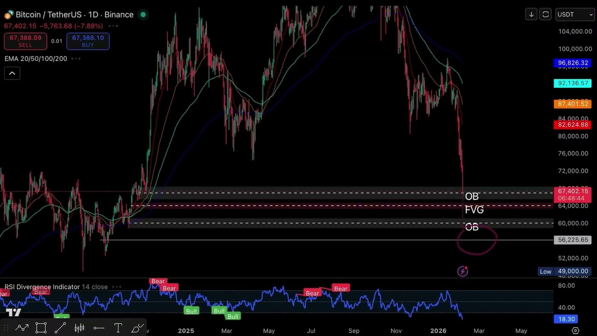Click the 67,388.09 SELL button
Viewport: 597px width, 336px height.
click(x=25, y=41)
